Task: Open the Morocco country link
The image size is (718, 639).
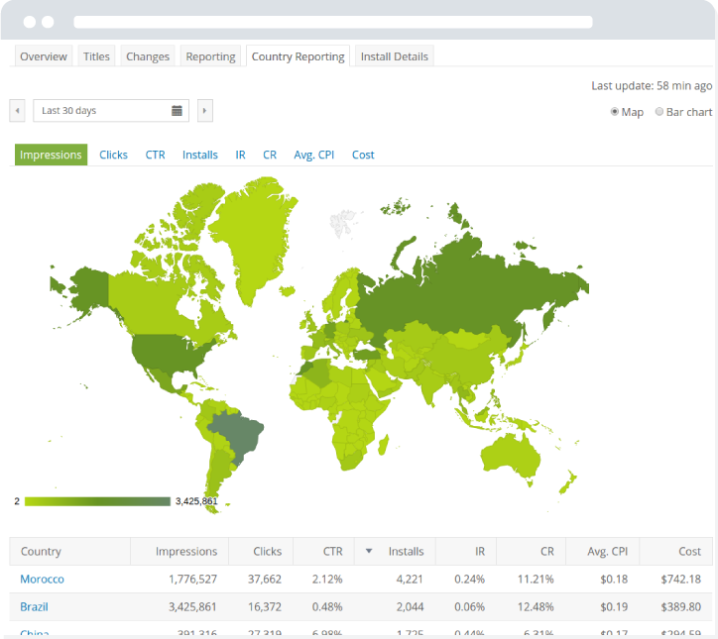Action: point(42,579)
